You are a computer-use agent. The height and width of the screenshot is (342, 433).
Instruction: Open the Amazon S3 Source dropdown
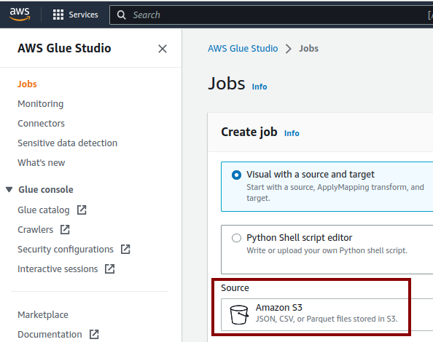click(x=327, y=315)
